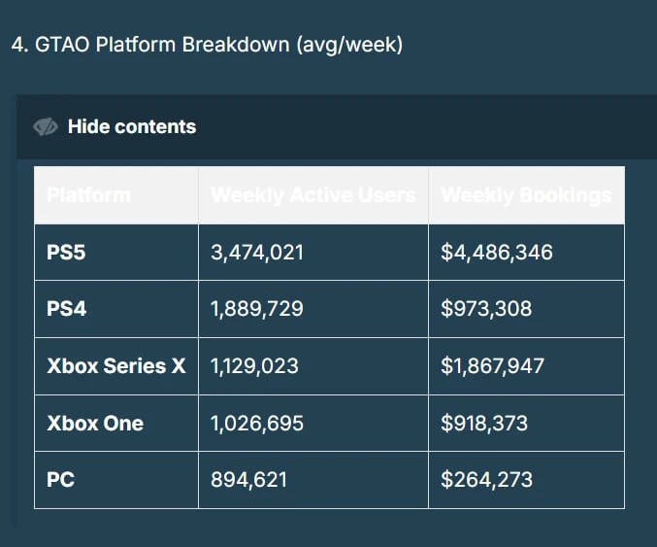Click the Weekly Bookings column header
The height and width of the screenshot is (547, 657).
(x=526, y=195)
